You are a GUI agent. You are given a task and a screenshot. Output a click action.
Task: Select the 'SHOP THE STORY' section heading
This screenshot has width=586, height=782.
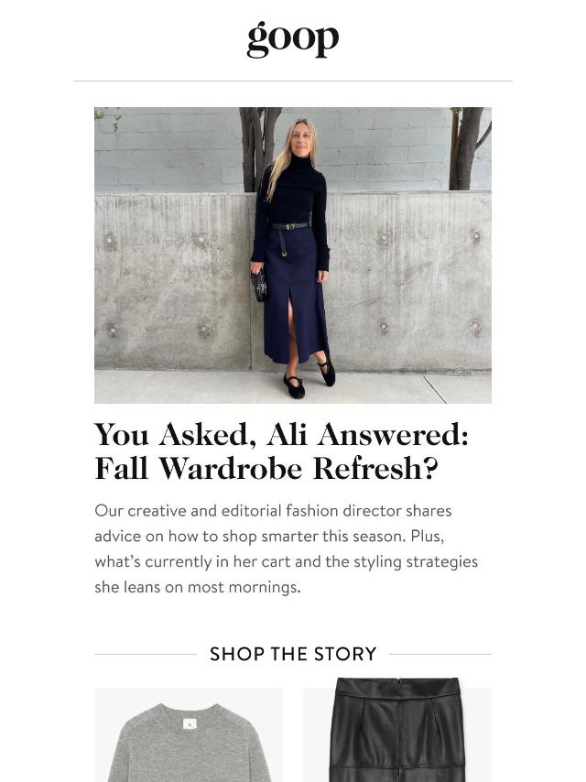pyautogui.click(x=293, y=654)
